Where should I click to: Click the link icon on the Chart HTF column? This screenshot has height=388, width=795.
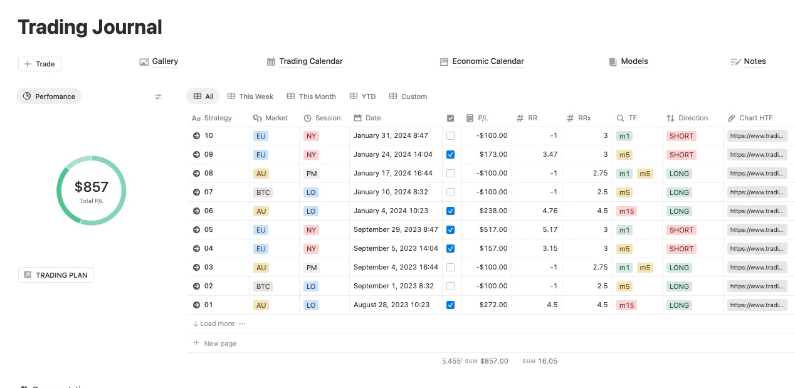pos(731,118)
